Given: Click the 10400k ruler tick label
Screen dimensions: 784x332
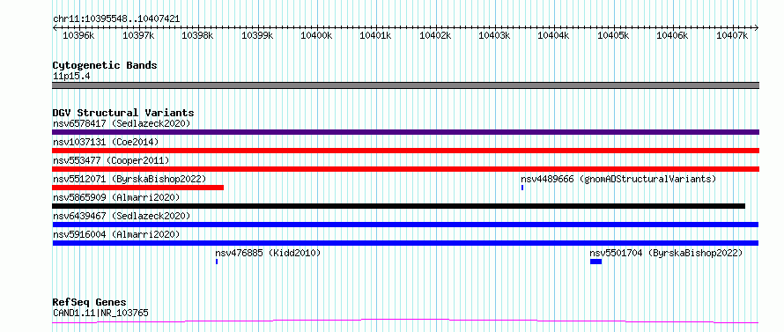Looking at the screenshot, I should tap(316, 35).
